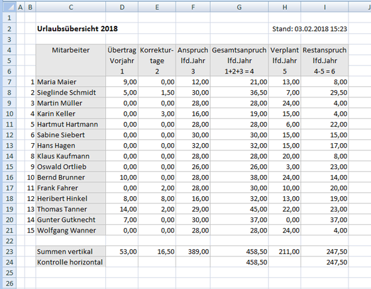Viewport: 371px width, 289px height.
Task: Select the Oswald Ortlieb name cell
Action: pos(71,166)
